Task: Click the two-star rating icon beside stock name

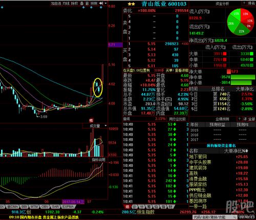Action: click(x=132, y=4)
